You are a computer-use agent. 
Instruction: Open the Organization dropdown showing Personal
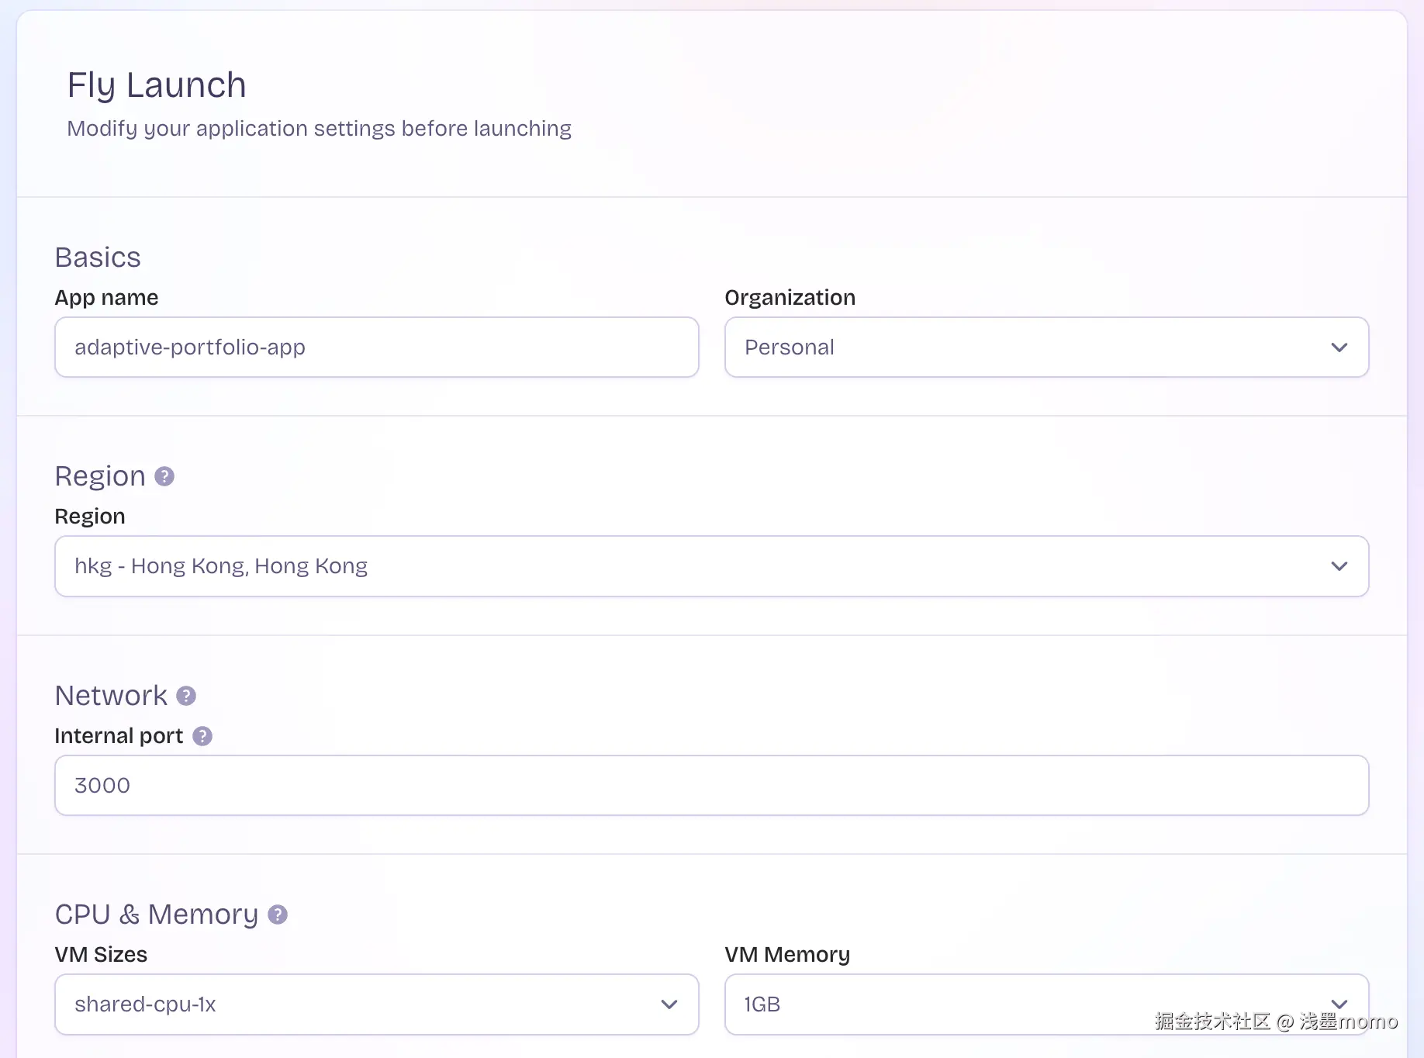point(1046,347)
